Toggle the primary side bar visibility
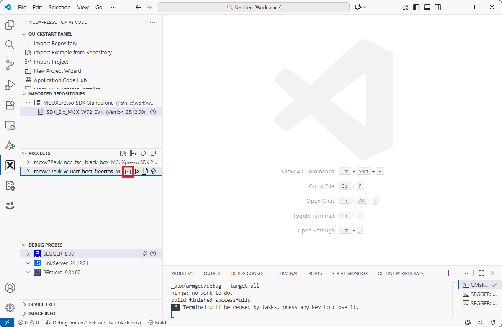Screen dimensions: 502x327 click(416, 7)
